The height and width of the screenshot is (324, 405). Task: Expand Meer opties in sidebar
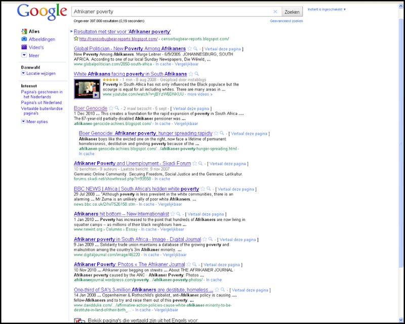click(23, 121)
